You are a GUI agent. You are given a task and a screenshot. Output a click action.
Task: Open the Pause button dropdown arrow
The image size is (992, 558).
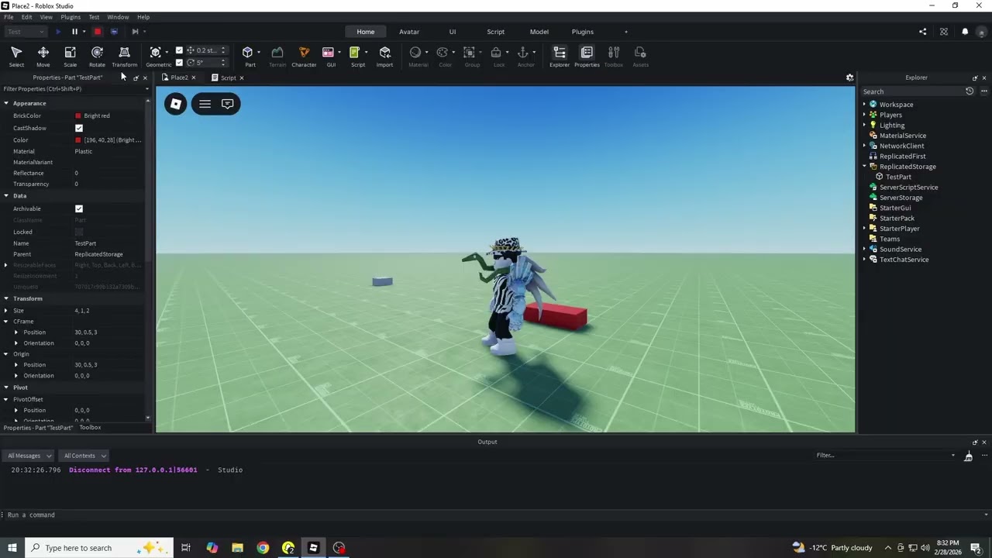click(x=84, y=32)
